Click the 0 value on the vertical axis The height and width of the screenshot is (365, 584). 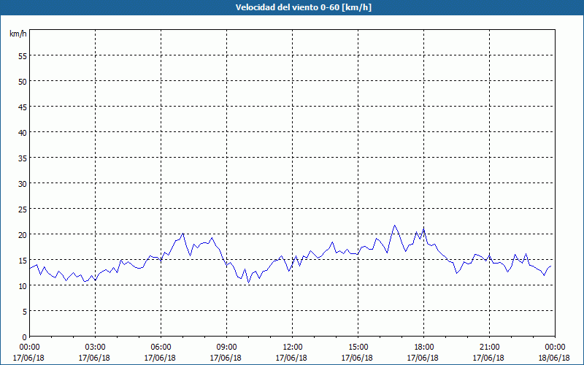click(24, 337)
